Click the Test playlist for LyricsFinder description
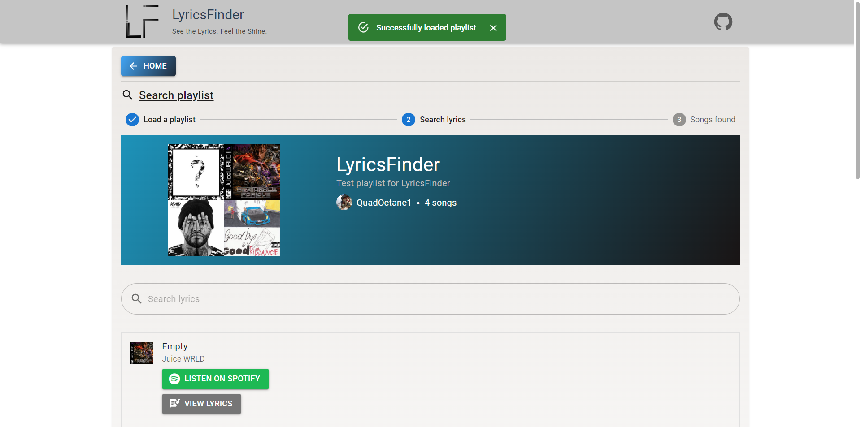This screenshot has width=861, height=427. pos(393,183)
